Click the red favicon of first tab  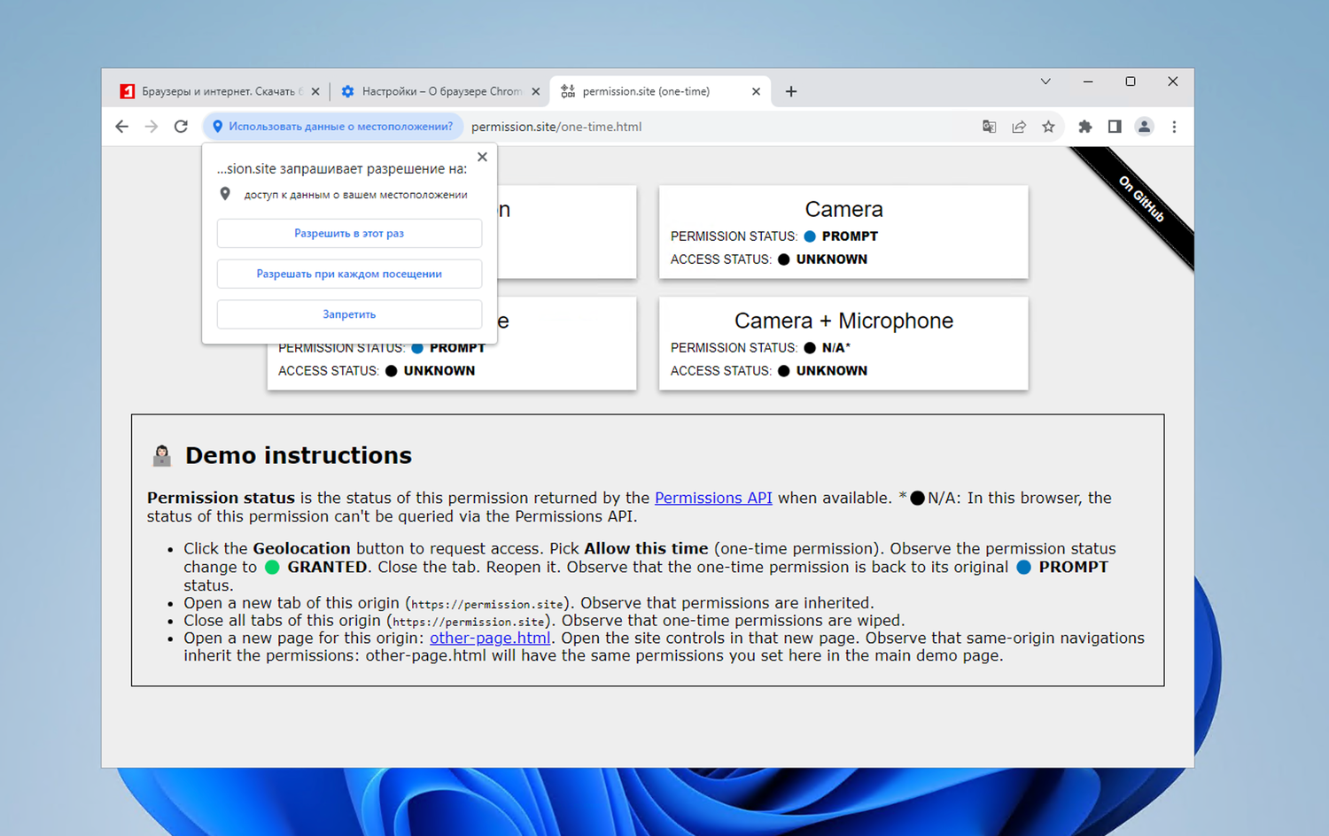pos(128,91)
